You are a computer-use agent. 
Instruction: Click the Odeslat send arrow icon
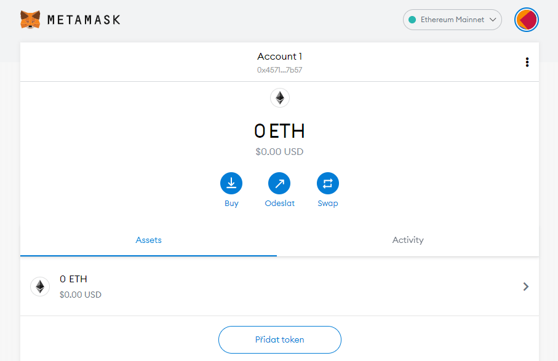click(279, 183)
